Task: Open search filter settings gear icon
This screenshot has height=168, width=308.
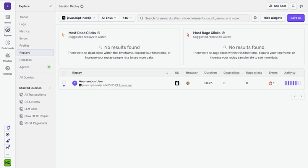Action: click(255, 18)
